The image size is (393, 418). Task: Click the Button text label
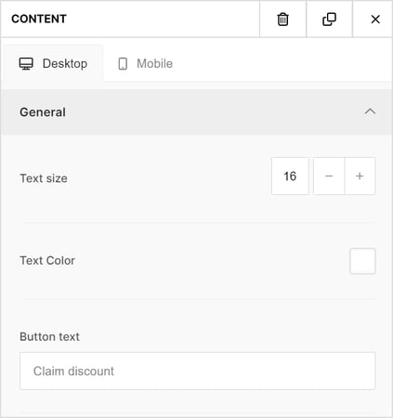49,336
